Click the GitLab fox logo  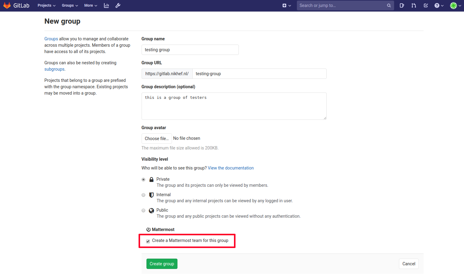tap(7, 5)
